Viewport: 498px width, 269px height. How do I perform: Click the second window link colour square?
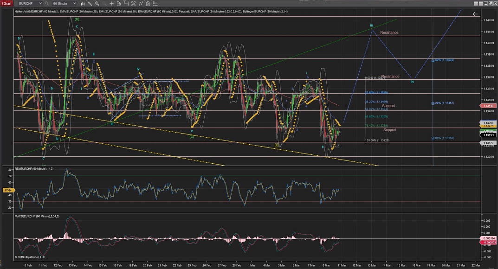tap(481, 4)
